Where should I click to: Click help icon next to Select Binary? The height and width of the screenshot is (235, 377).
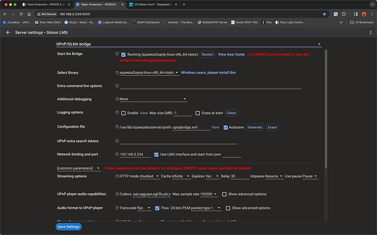tap(117, 73)
